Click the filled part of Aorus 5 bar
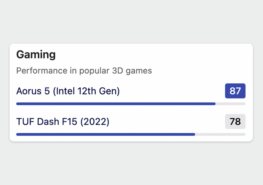The height and width of the screenshot is (185, 263). coord(116,104)
